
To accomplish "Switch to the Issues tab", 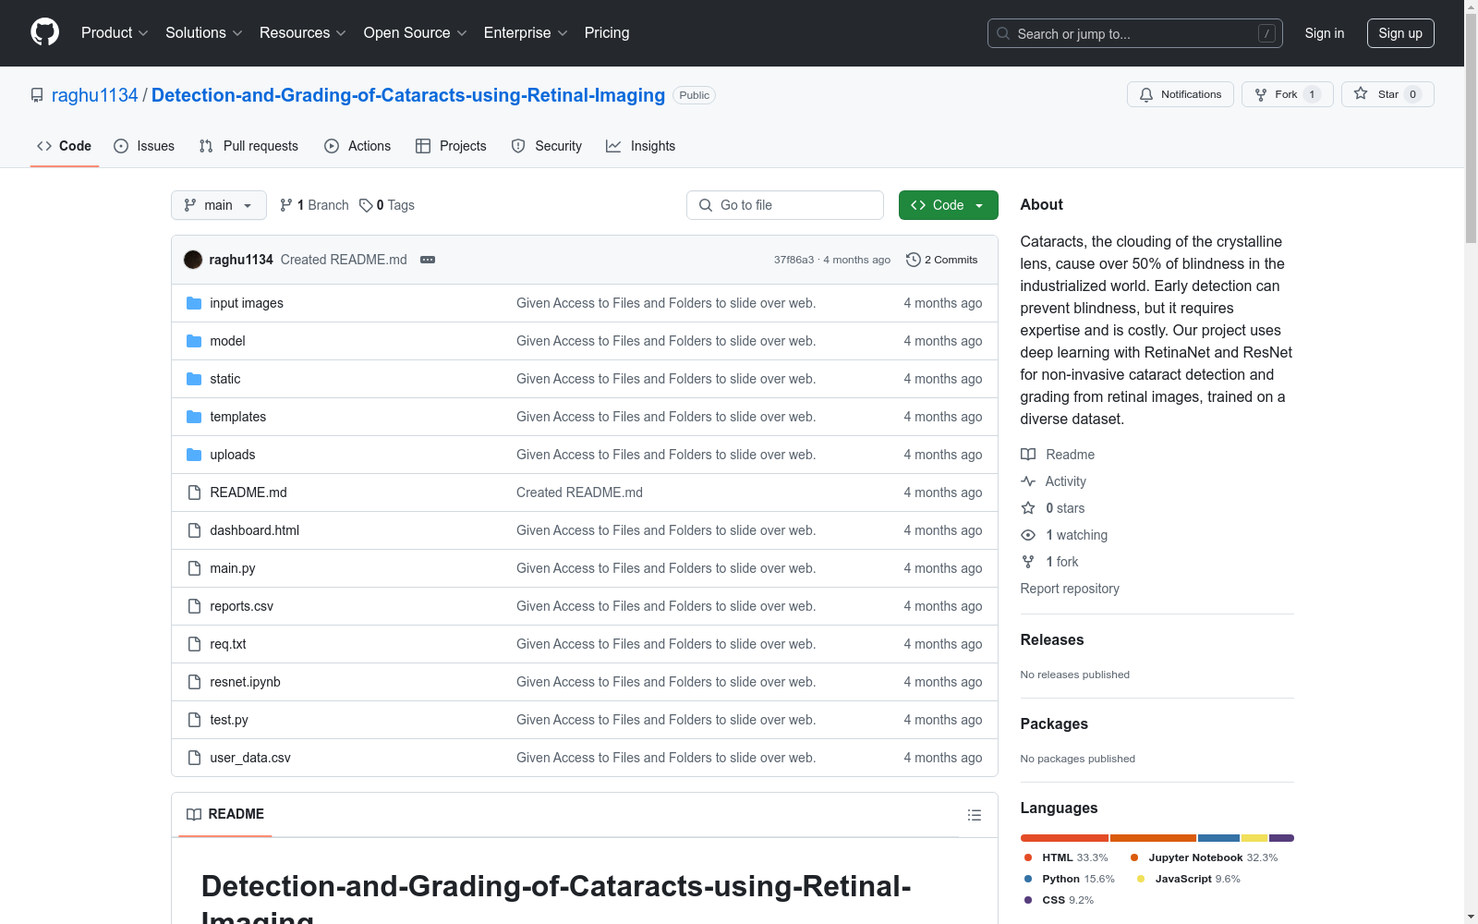I will click(x=143, y=145).
